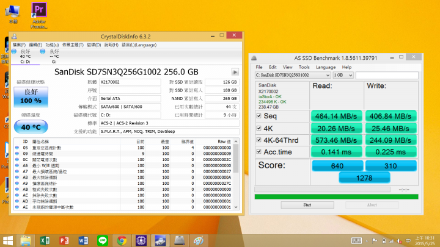Image resolution: width=440 pixels, height=247 pixels.
Task: Toggle the Seq test checkbox
Action: point(258,116)
